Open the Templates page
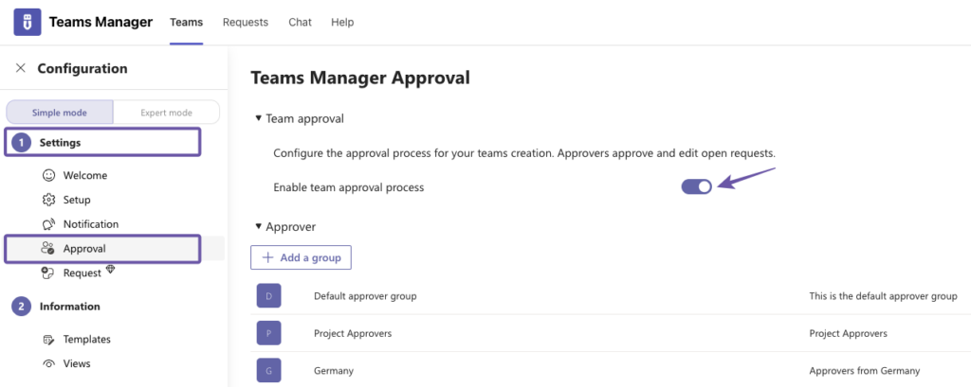Viewport: 971px width, 387px height. tap(86, 340)
